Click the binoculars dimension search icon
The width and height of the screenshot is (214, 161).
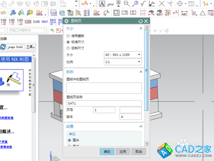tap(151, 13)
